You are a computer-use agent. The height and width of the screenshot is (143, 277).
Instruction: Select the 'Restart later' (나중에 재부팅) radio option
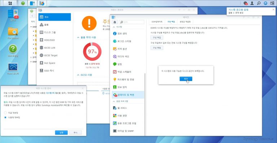click(x=5, y=117)
